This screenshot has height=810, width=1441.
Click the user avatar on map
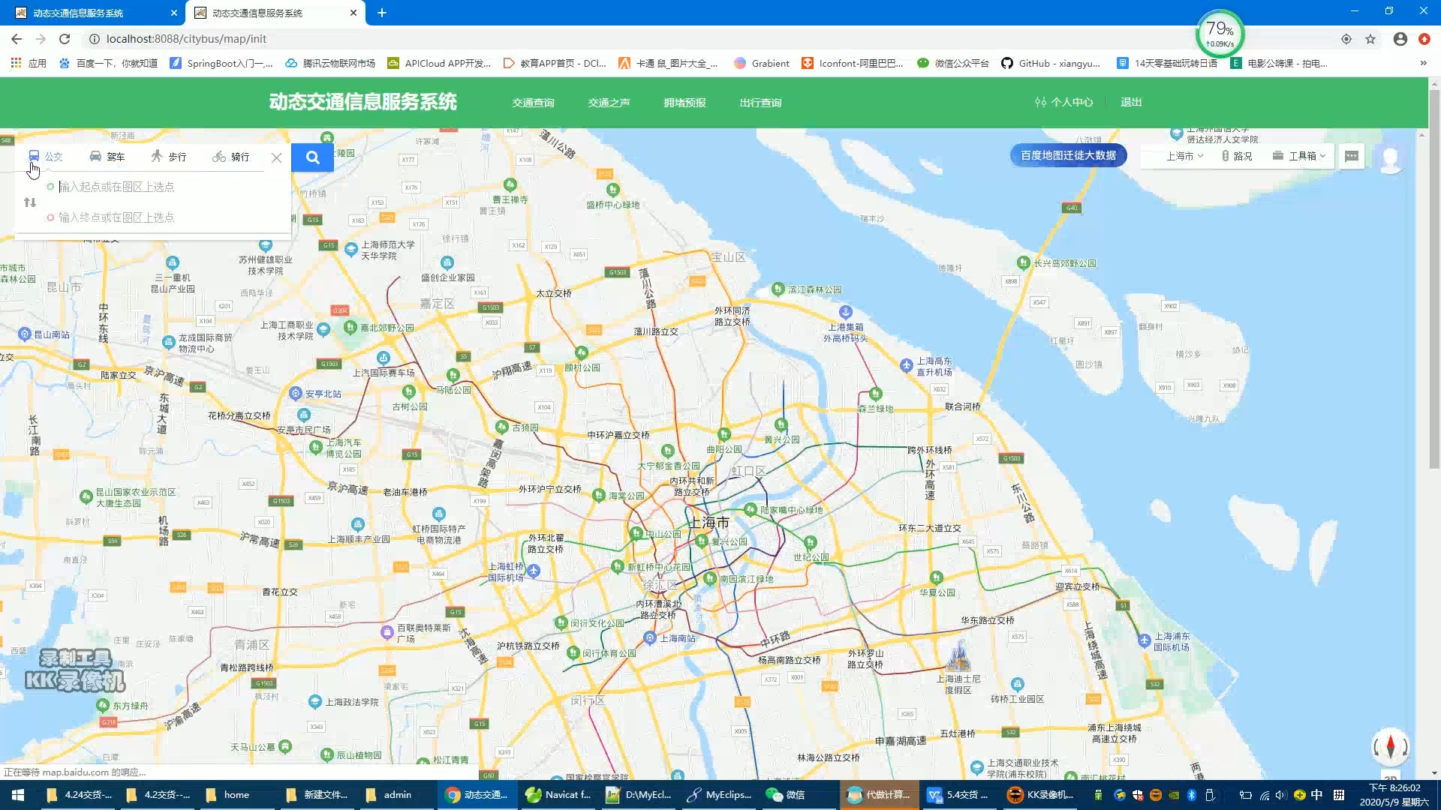coord(1391,159)
